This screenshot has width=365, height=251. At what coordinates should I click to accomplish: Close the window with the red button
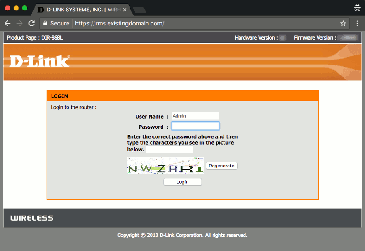(x=7, y=8)
